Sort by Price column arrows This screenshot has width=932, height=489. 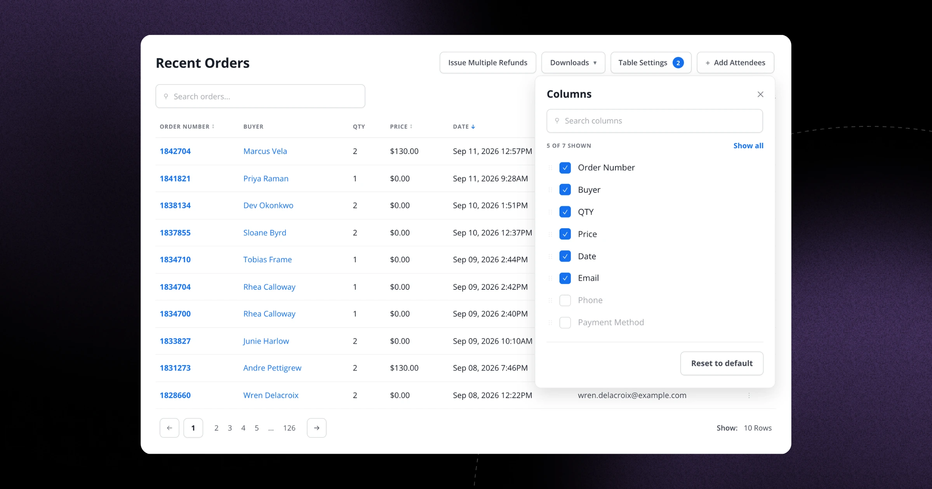(411, 127)
